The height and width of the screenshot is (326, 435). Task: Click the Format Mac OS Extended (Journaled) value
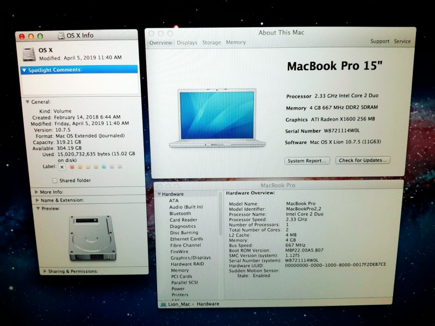(90, 136)
